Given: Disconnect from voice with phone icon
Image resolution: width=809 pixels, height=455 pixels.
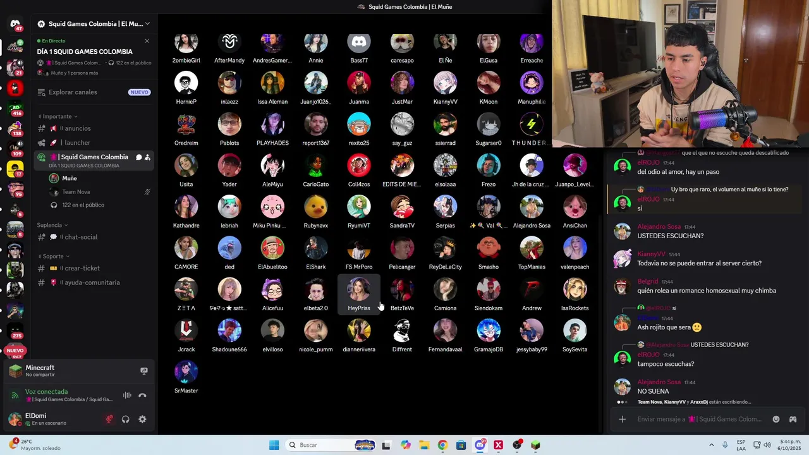Looking at the screenshot, I should click(142, 396).
